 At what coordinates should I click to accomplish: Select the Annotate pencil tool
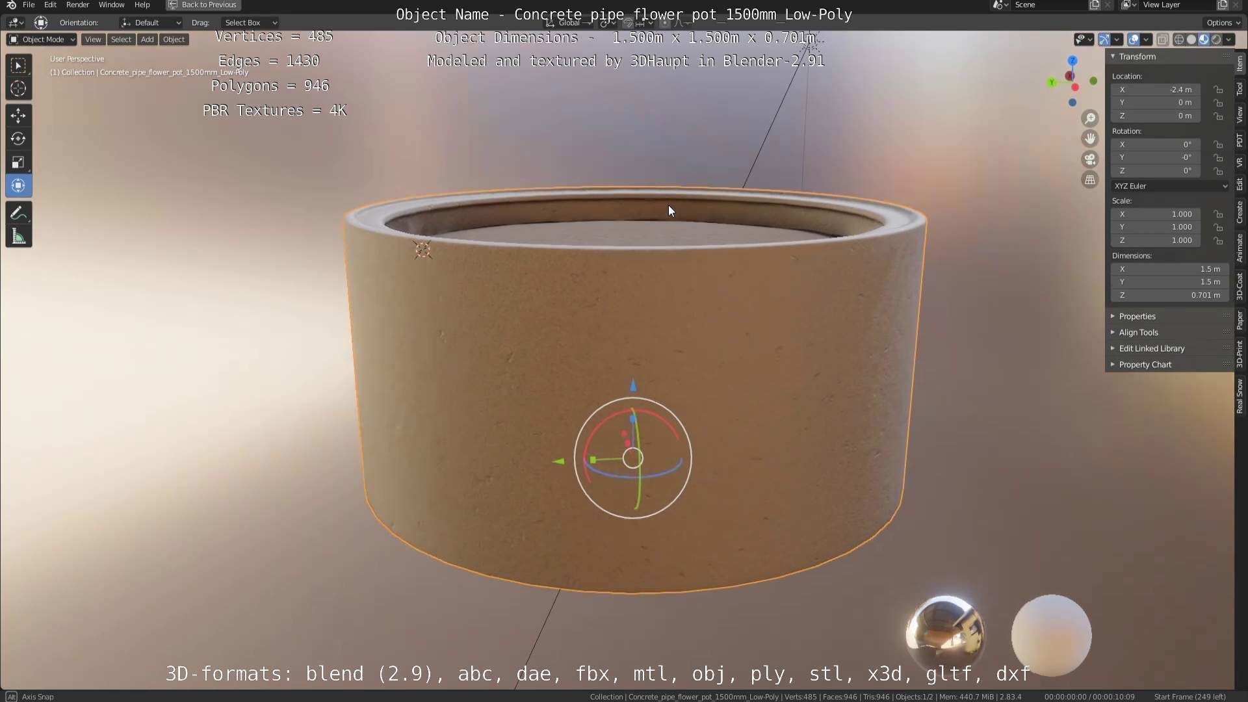[18, 213]
